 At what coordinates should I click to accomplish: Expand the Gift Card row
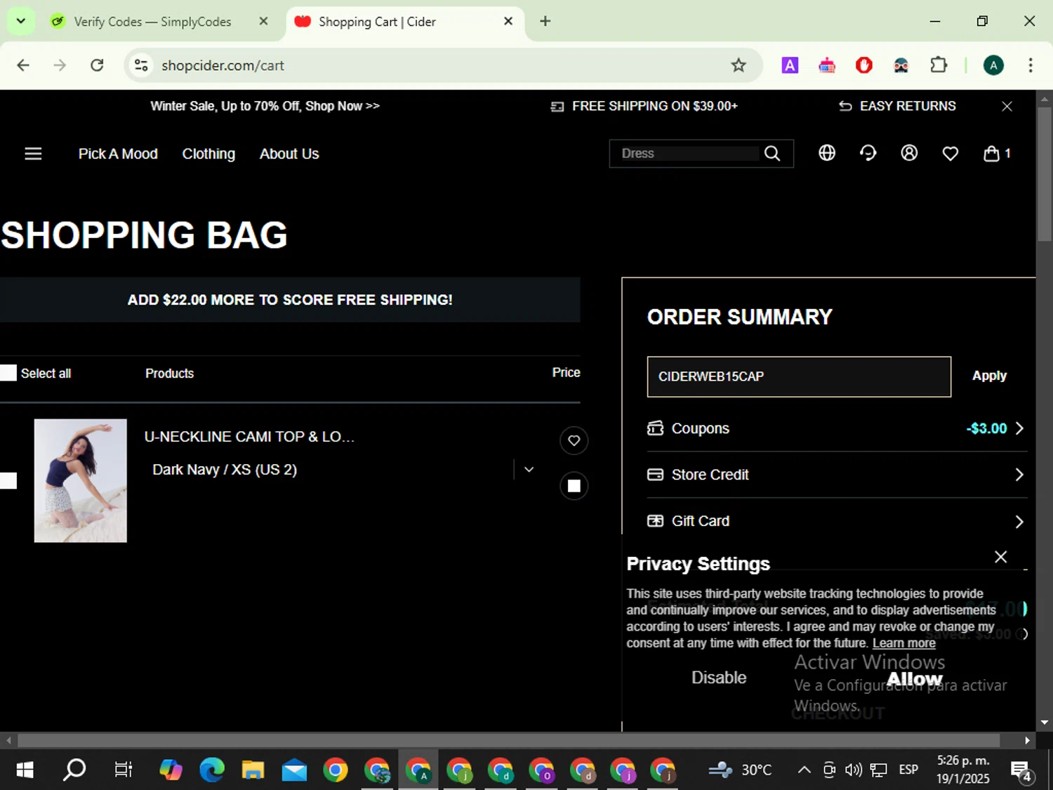coord(837,521)
